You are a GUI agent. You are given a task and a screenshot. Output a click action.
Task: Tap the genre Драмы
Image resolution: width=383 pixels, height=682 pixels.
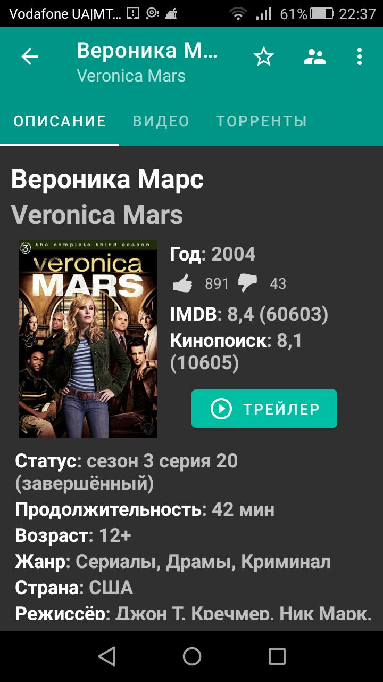tap(201, 562)
